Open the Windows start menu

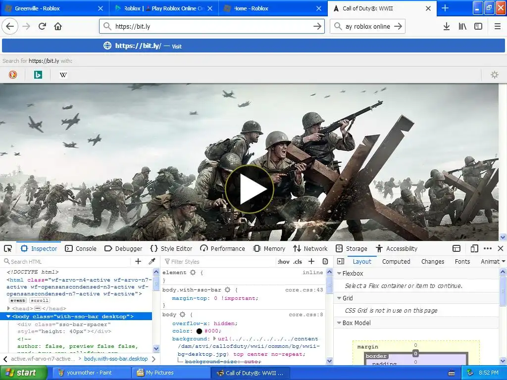point(23,373)
